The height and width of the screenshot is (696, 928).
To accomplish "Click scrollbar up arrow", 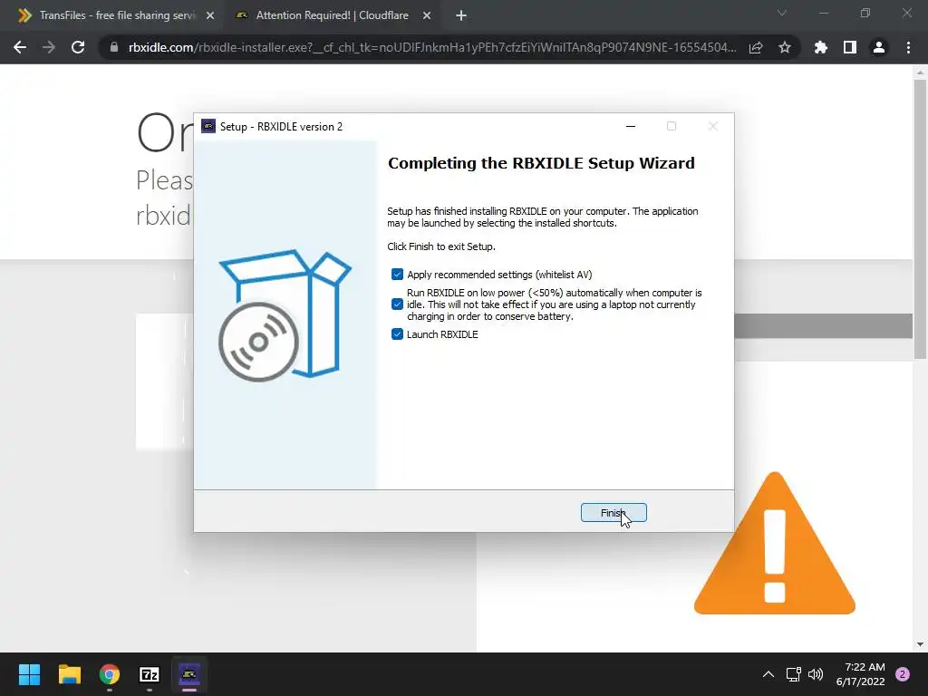I will pyautogui.click(x=920, y=72).
